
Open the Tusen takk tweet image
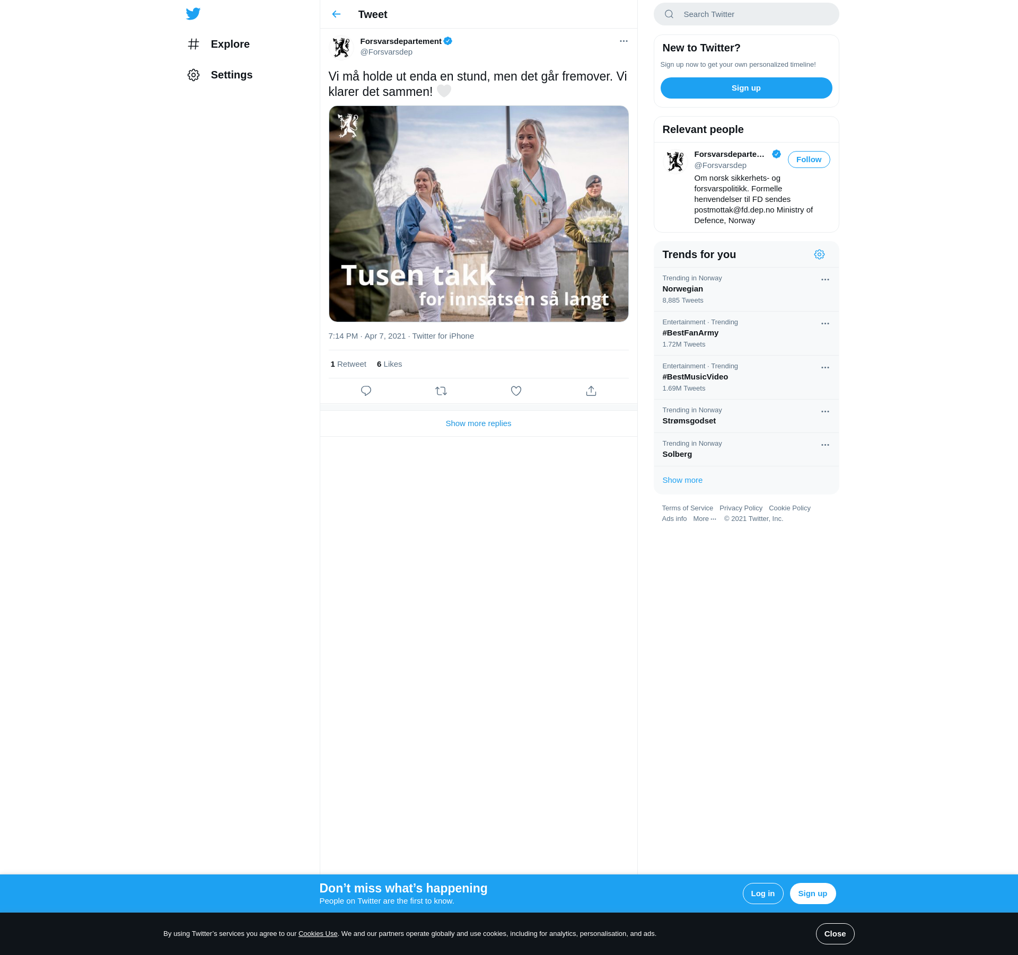tap(478, 214)
